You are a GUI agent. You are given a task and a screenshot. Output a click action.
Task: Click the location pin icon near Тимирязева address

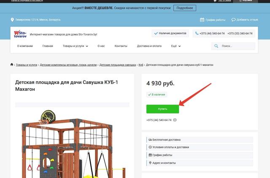click(12, 20)
